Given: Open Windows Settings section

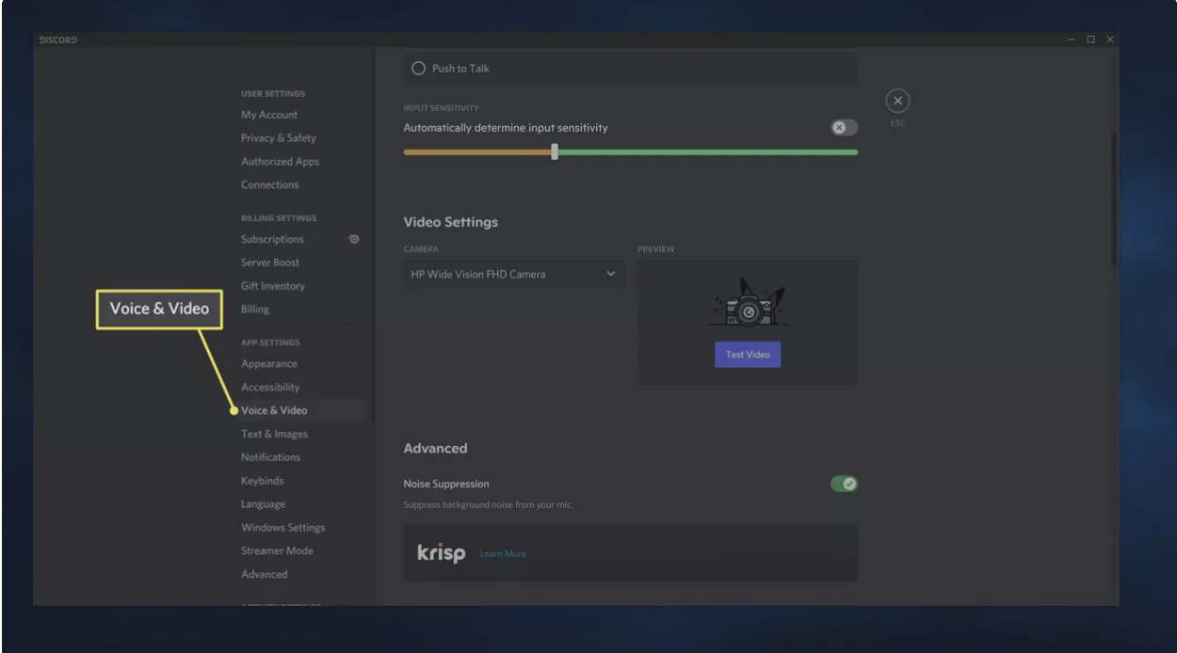Looking at the screenshot, I should click(282, 528).
